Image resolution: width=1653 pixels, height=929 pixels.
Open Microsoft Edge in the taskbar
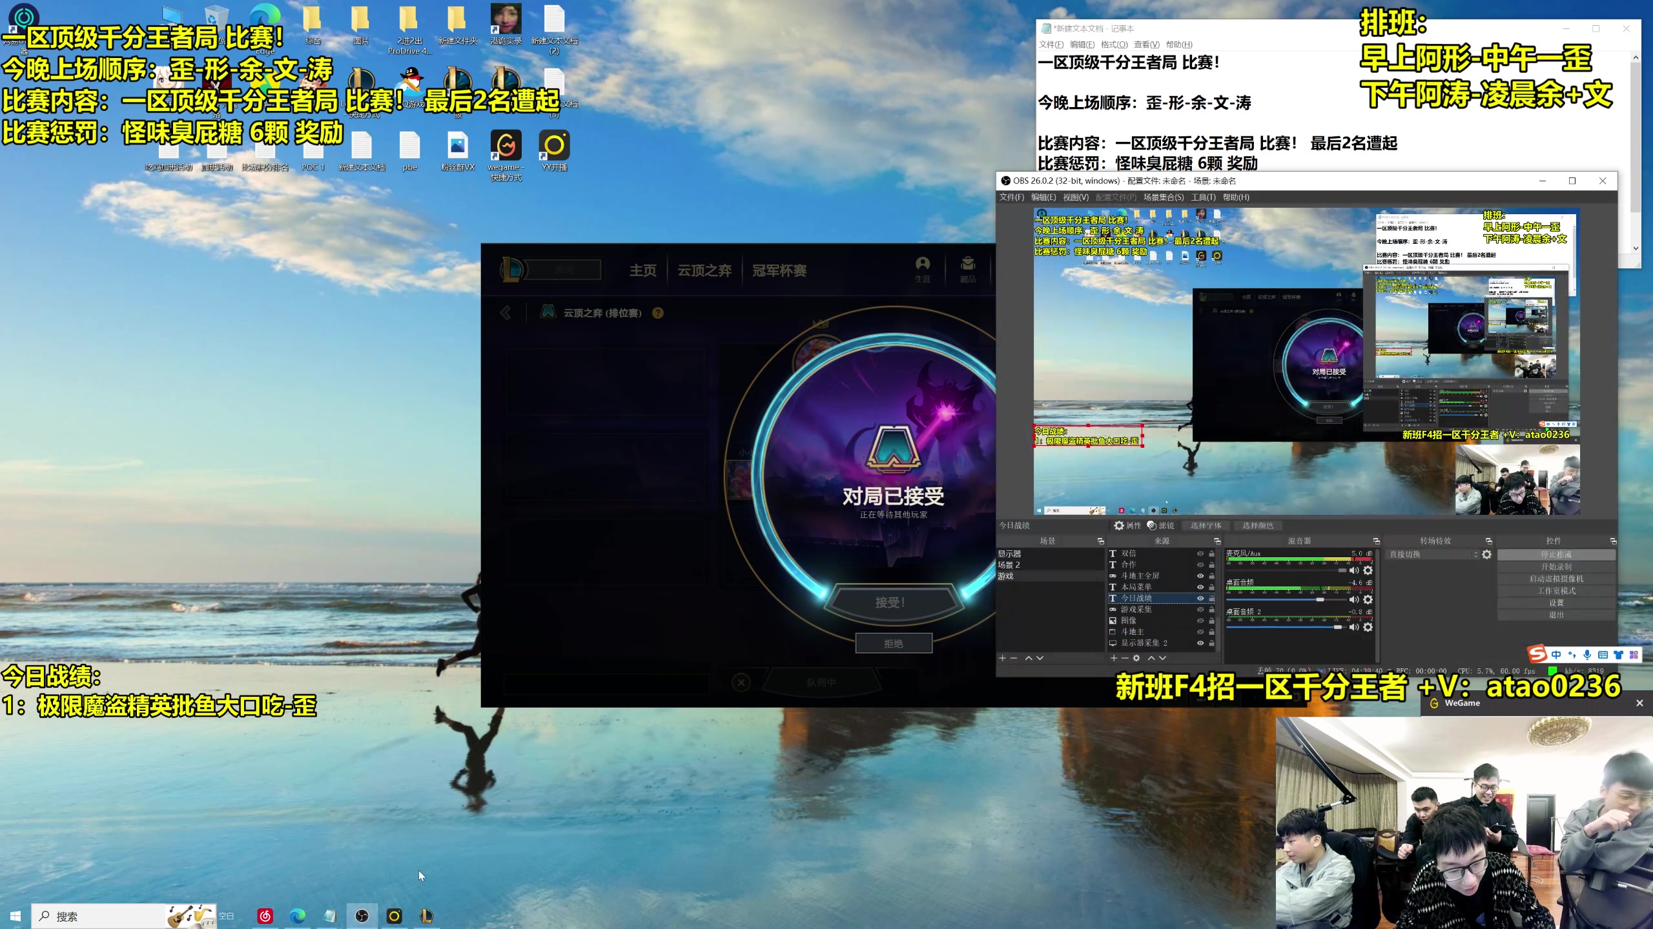298,915
